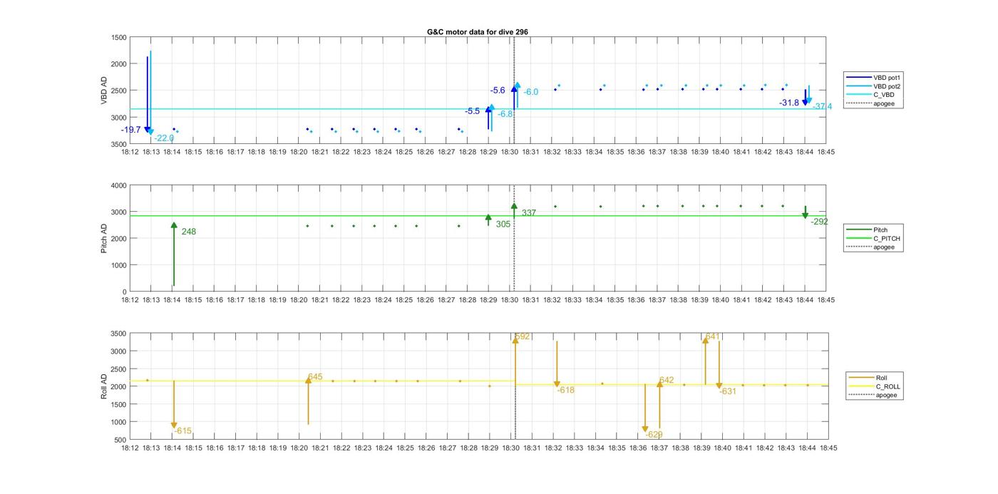Click the '305' pitch data label
The image size is (998, 494).
pos(503,224)
